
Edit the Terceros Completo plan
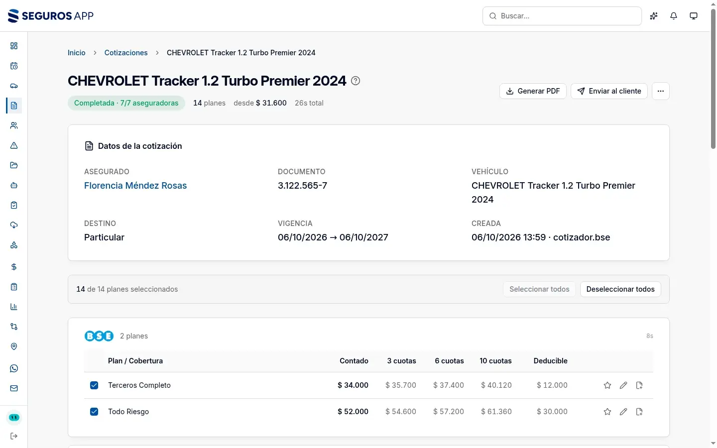click(623, 385)
